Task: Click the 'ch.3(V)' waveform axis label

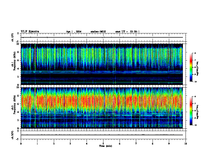Action: [13, 135]
